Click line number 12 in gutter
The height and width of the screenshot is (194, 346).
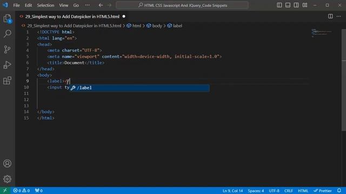[x=26, y=100]
